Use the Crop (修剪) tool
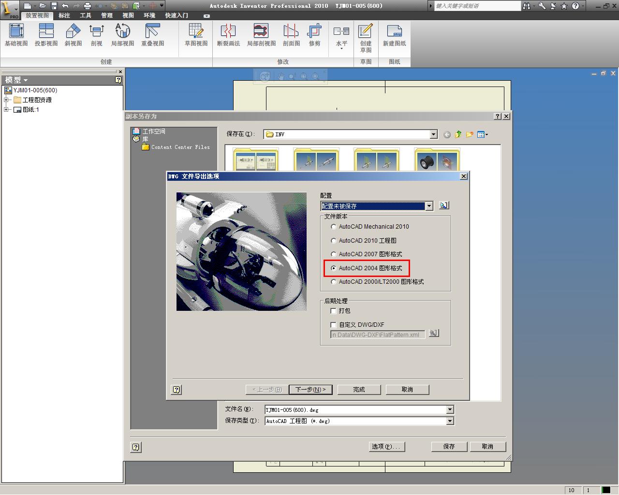Image resolution: width=619 pixels, height=495 pixels. point(315,35)
